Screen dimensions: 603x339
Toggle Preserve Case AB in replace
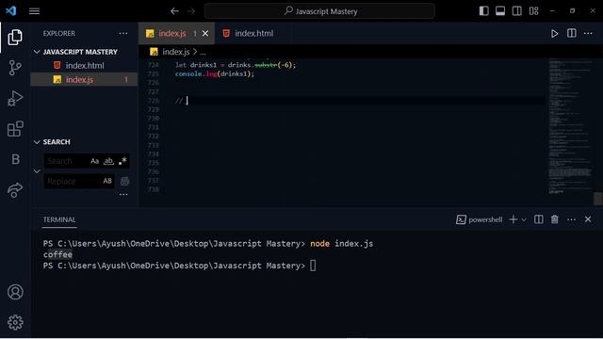(x=107, y=181)
